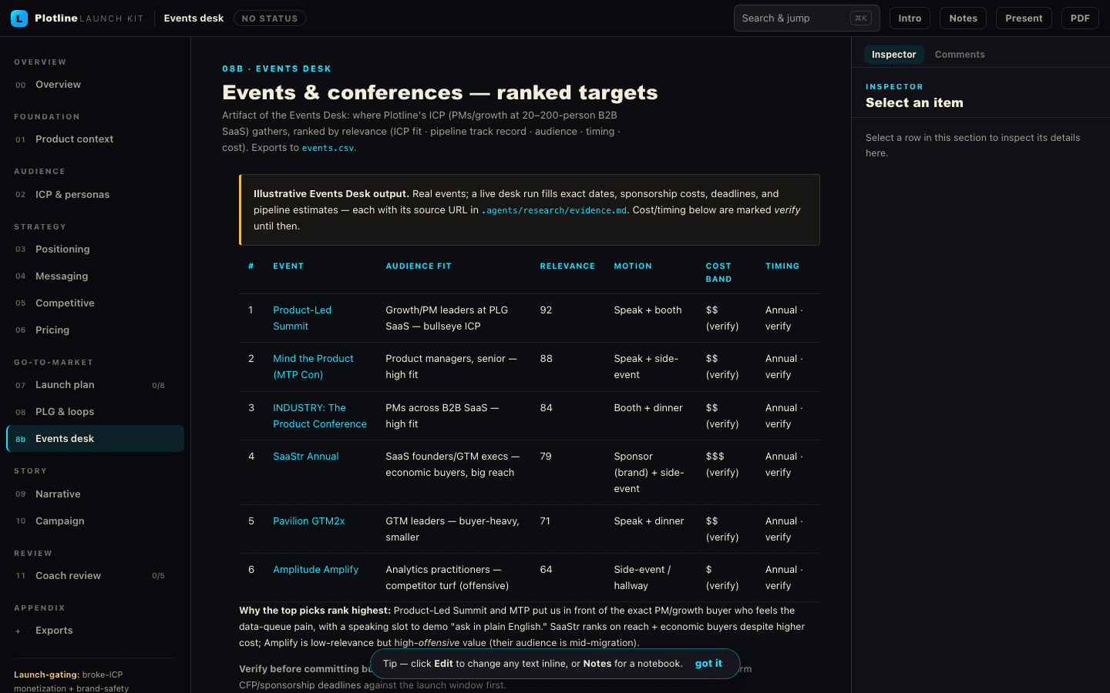Open PLG & loops section

(x=95, y=412)
